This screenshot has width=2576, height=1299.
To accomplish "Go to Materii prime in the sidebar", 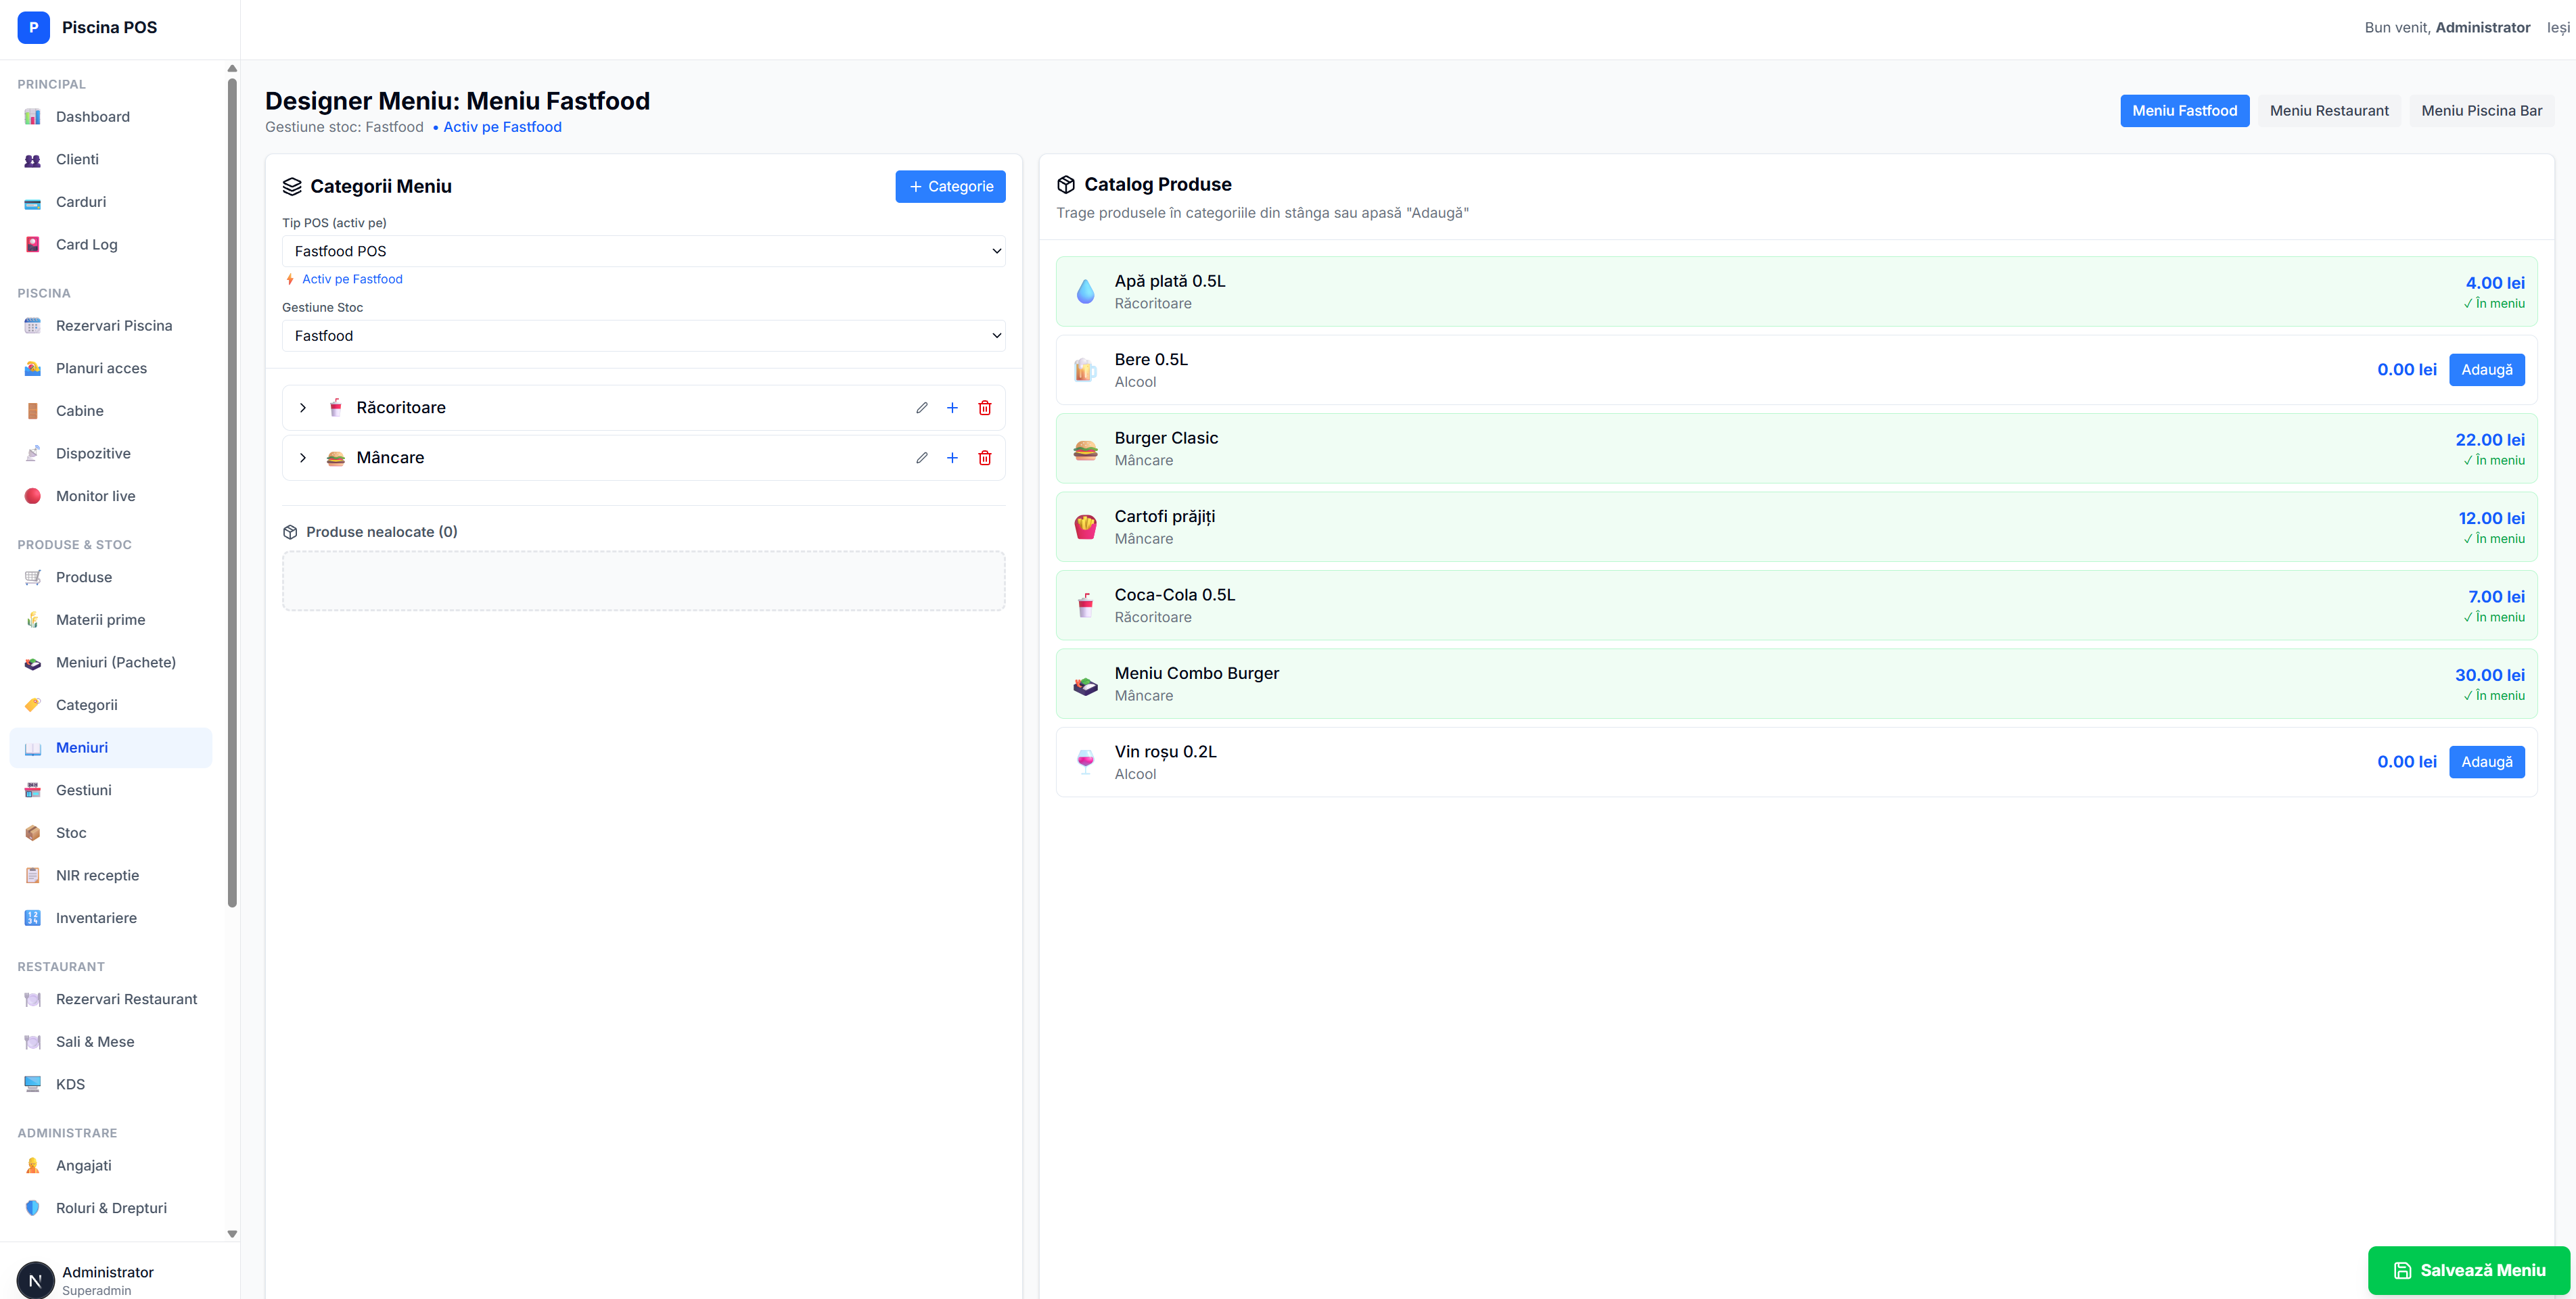I will (x=111, y=619).
